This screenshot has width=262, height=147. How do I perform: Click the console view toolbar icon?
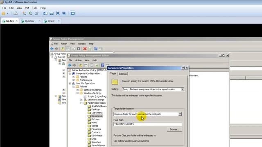[72, 13]
